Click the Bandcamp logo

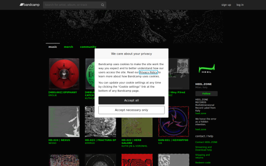point(30,5)
